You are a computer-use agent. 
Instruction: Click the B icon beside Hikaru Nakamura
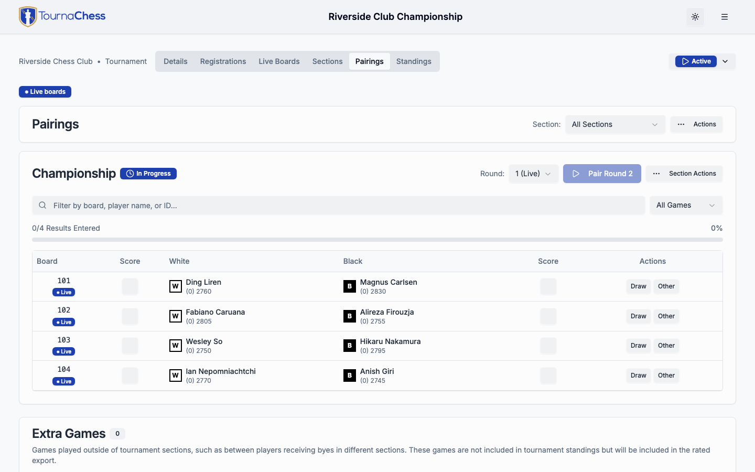350,346
